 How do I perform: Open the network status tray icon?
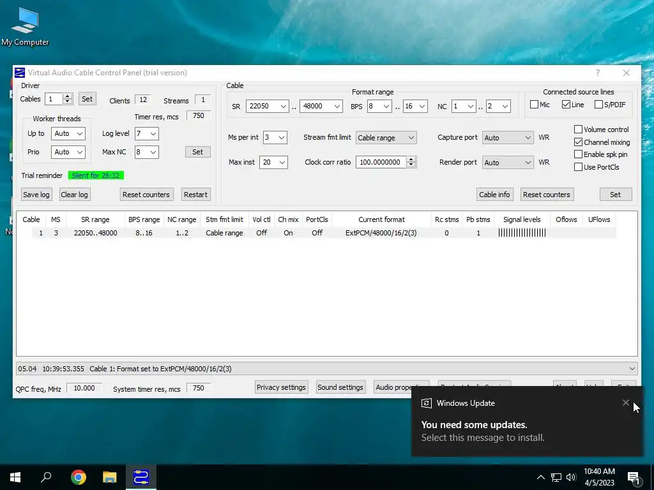(556, 477)
